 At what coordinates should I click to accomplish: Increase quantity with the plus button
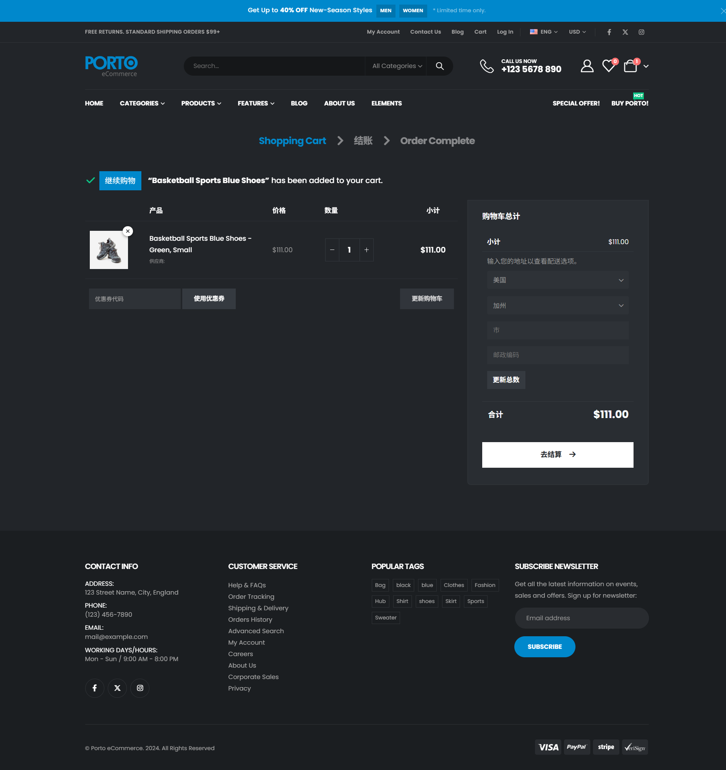click(366, 250)
